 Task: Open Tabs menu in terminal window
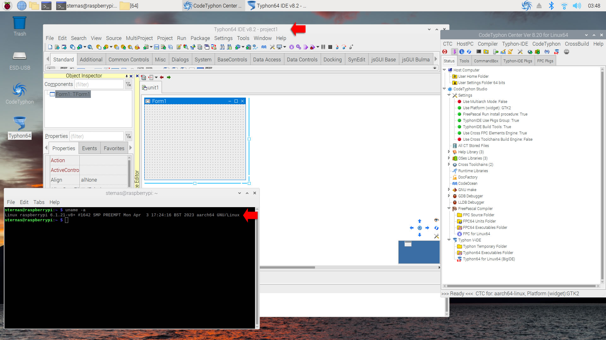pyautogui.click(x=39, y=202)
